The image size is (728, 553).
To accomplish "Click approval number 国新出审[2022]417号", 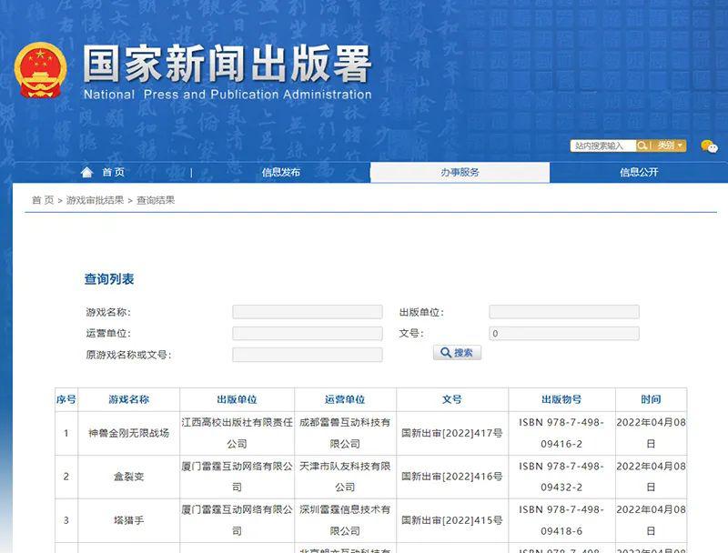I will click(x=452, y=433).
